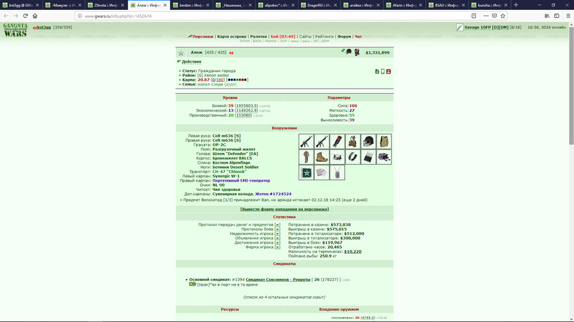Click the $10,220 terminal cash link
This screenshot has width=574, height=322.
352,252
